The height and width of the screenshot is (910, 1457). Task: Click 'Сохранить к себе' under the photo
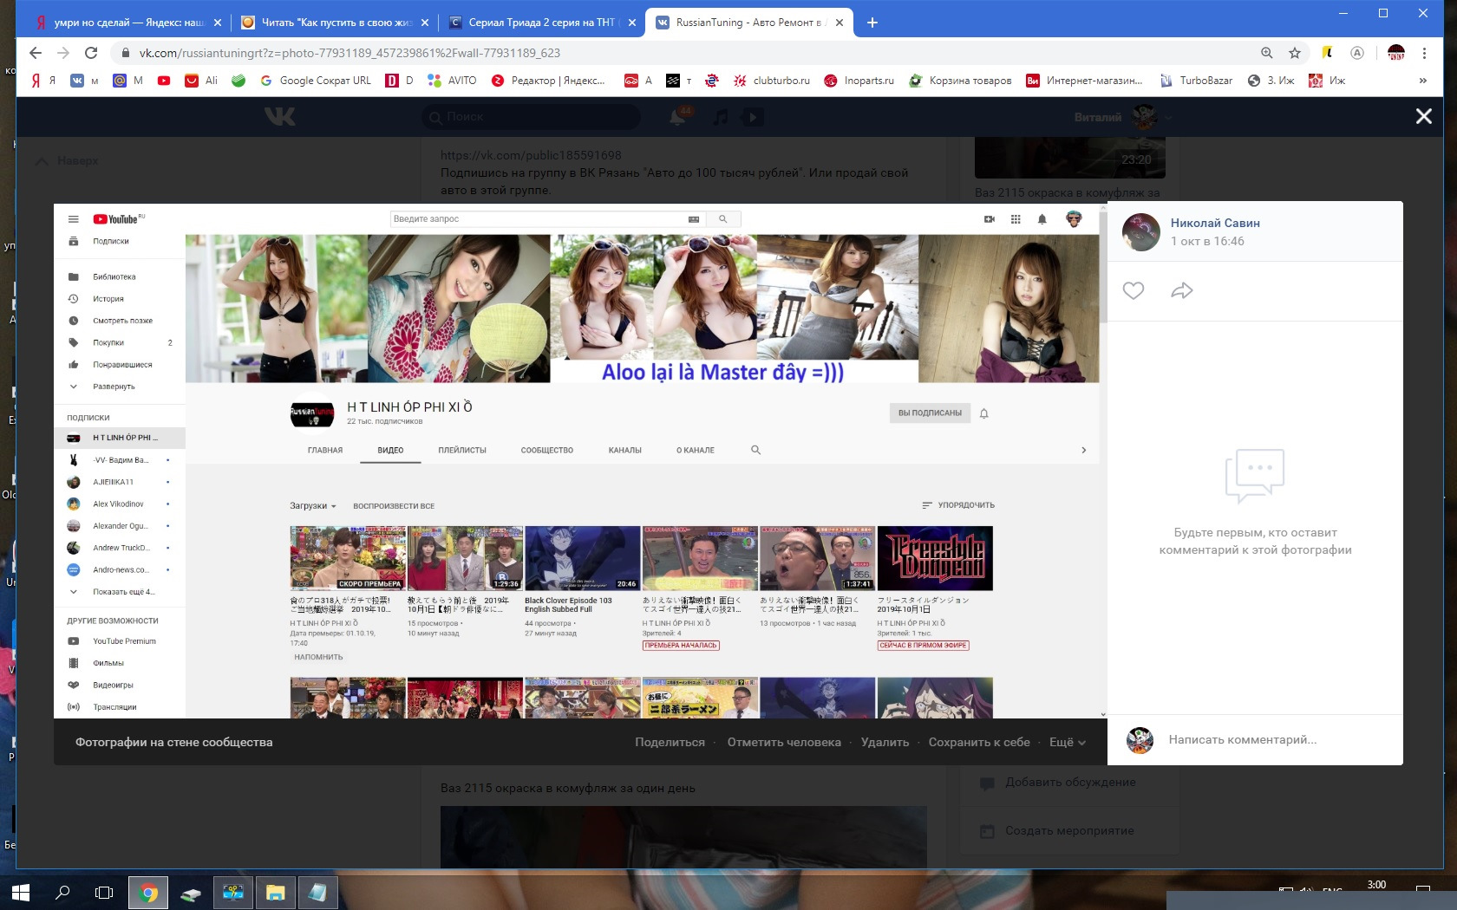pos(979,742)
